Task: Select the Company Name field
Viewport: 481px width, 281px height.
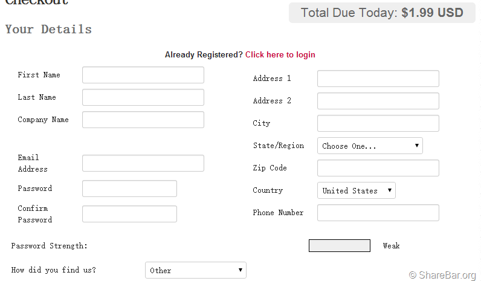Action: (143, 120)
